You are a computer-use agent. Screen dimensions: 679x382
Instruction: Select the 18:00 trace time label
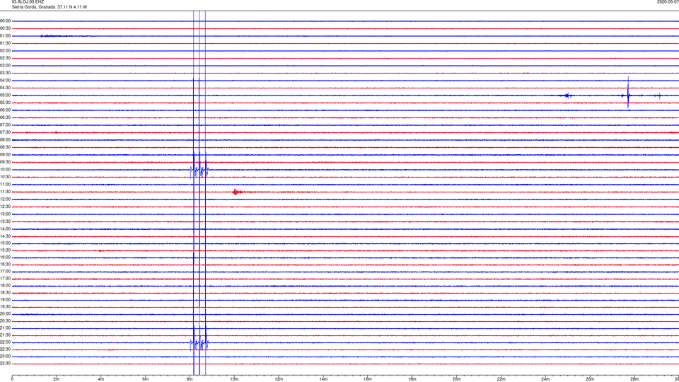pos(6,286)
